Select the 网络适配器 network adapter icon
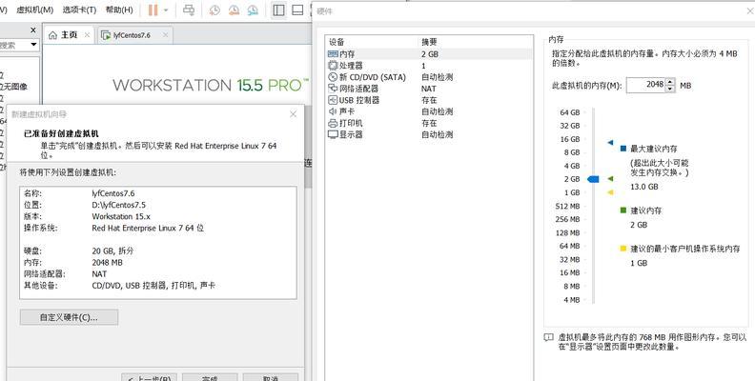 (x=333, y=89)
